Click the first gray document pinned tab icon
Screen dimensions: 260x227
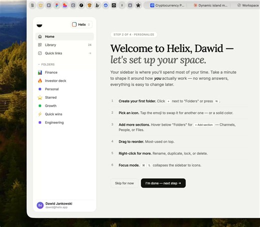click(x=32, y=5)
